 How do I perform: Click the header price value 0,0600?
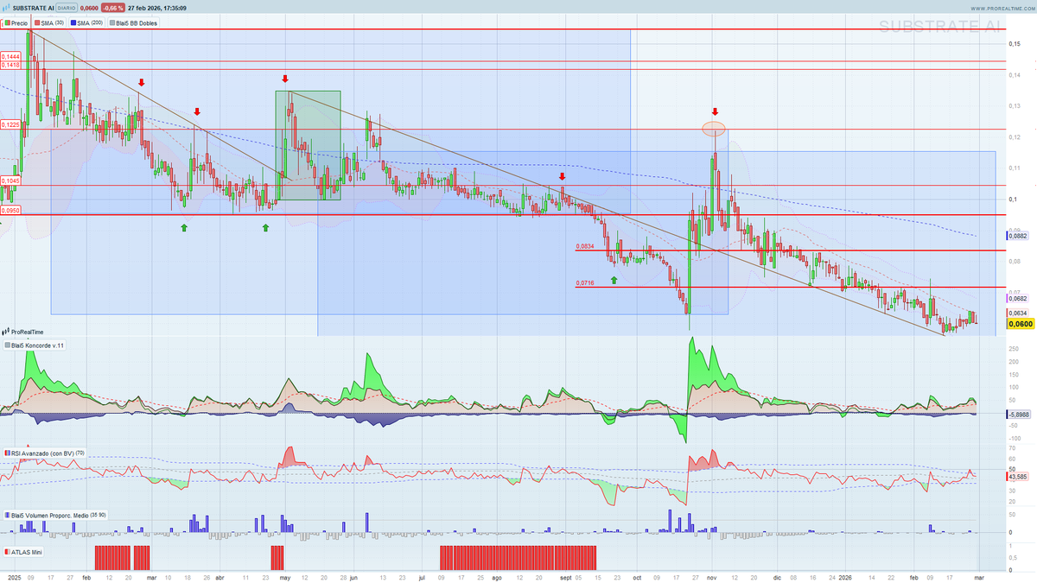(89, 8)
